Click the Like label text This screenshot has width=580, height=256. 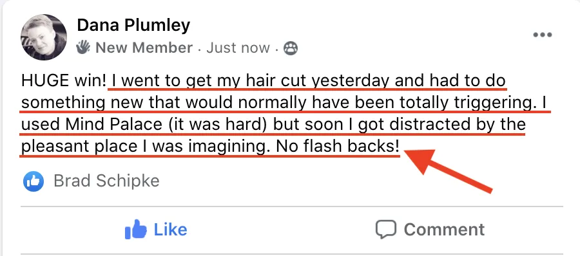171,230
